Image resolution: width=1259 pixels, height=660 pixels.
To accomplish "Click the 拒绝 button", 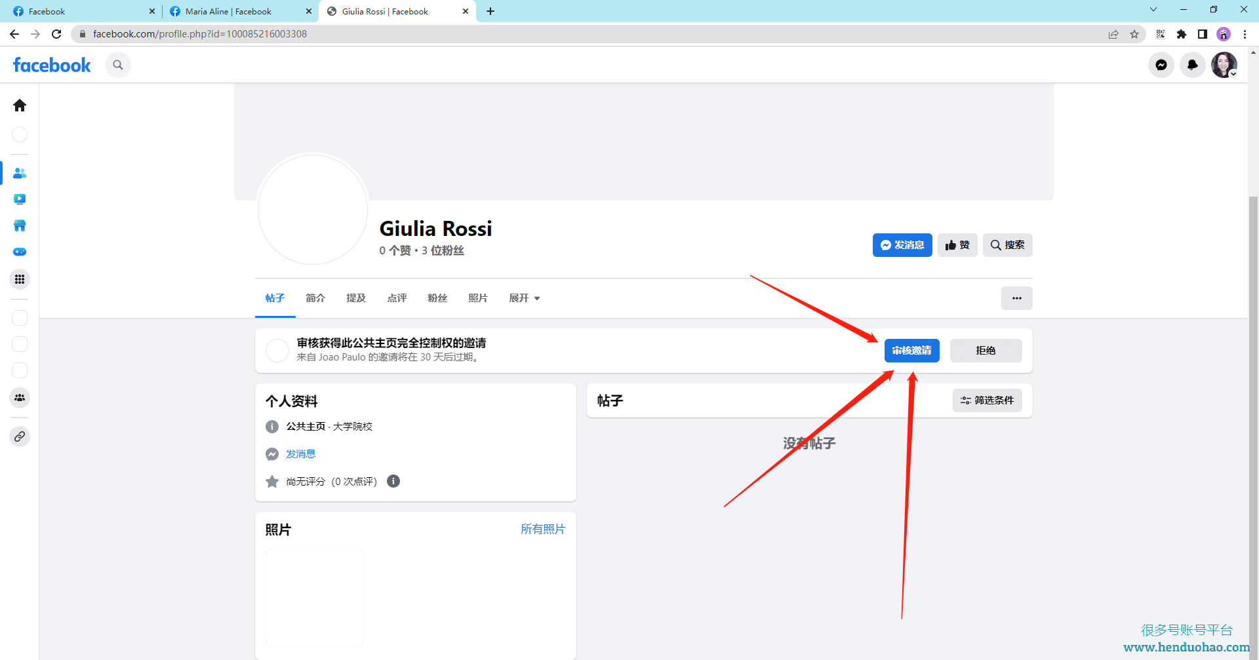I will point(986,351).
